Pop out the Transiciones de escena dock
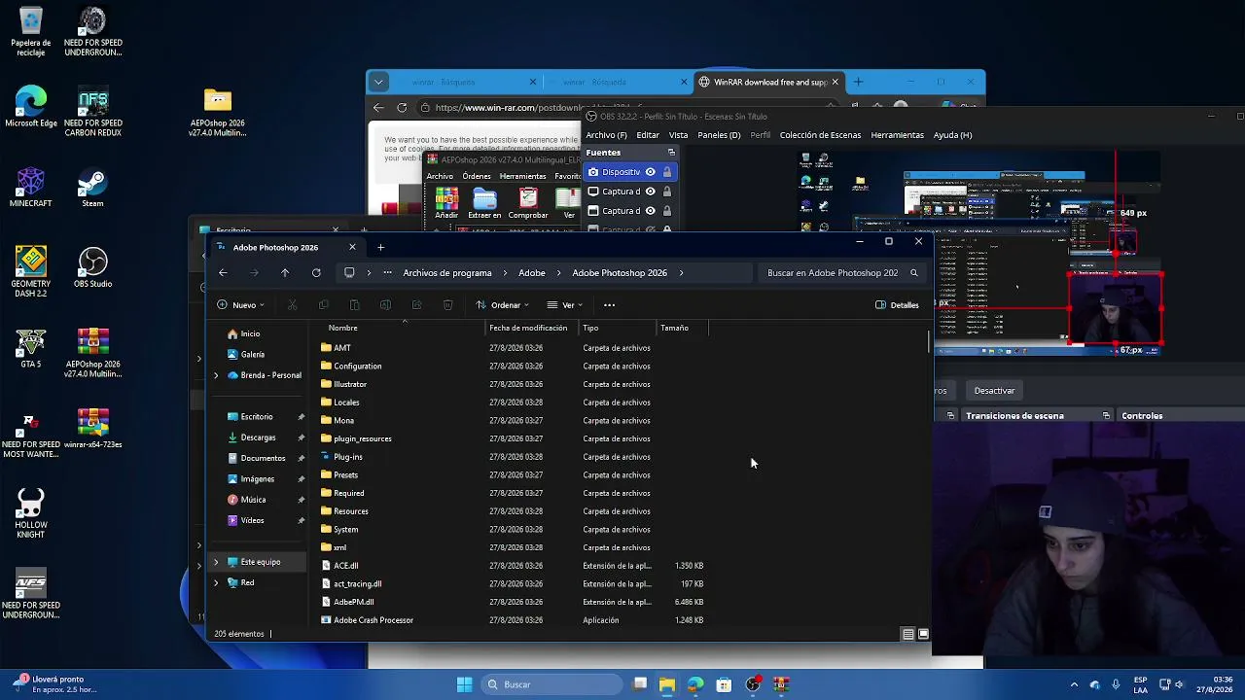1245x700 pixels. [x=1106, y=416]
